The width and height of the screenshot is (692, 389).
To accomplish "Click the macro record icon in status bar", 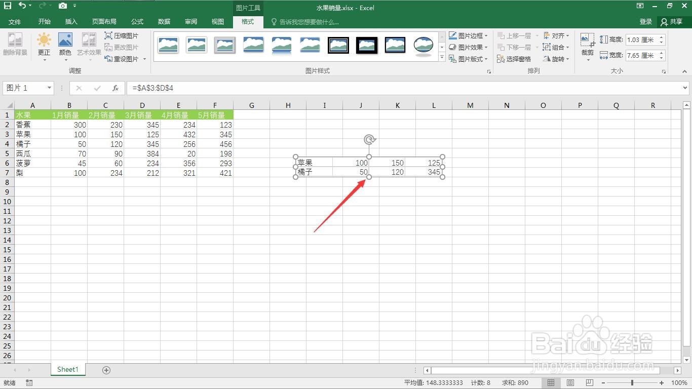I will click(29, 383).
